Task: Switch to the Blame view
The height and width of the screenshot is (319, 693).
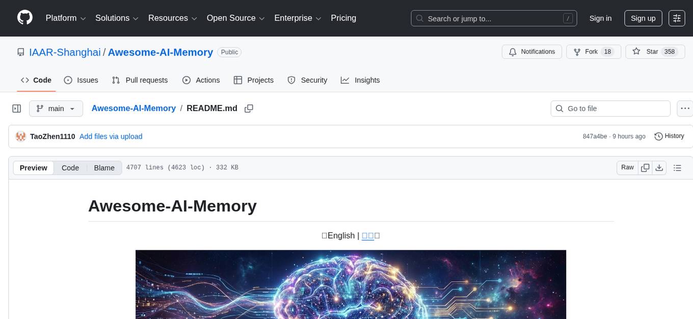Action: pyautogui.click(x=104, y=168)
